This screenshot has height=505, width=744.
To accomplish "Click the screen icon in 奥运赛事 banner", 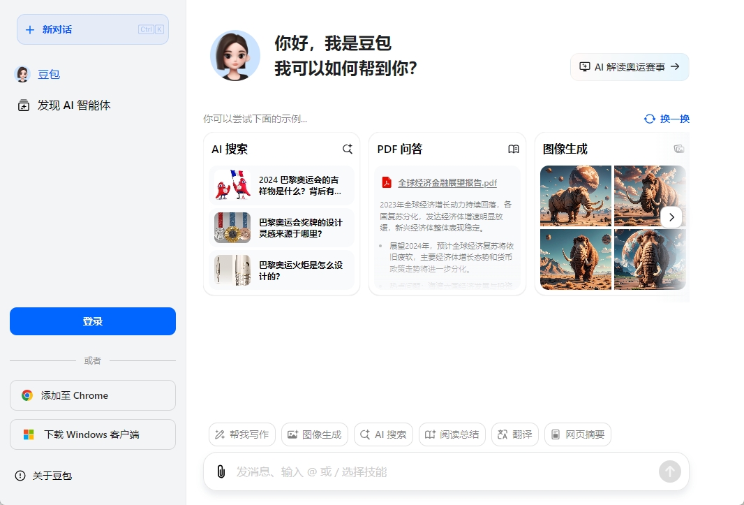I will [x=585, y=67].
